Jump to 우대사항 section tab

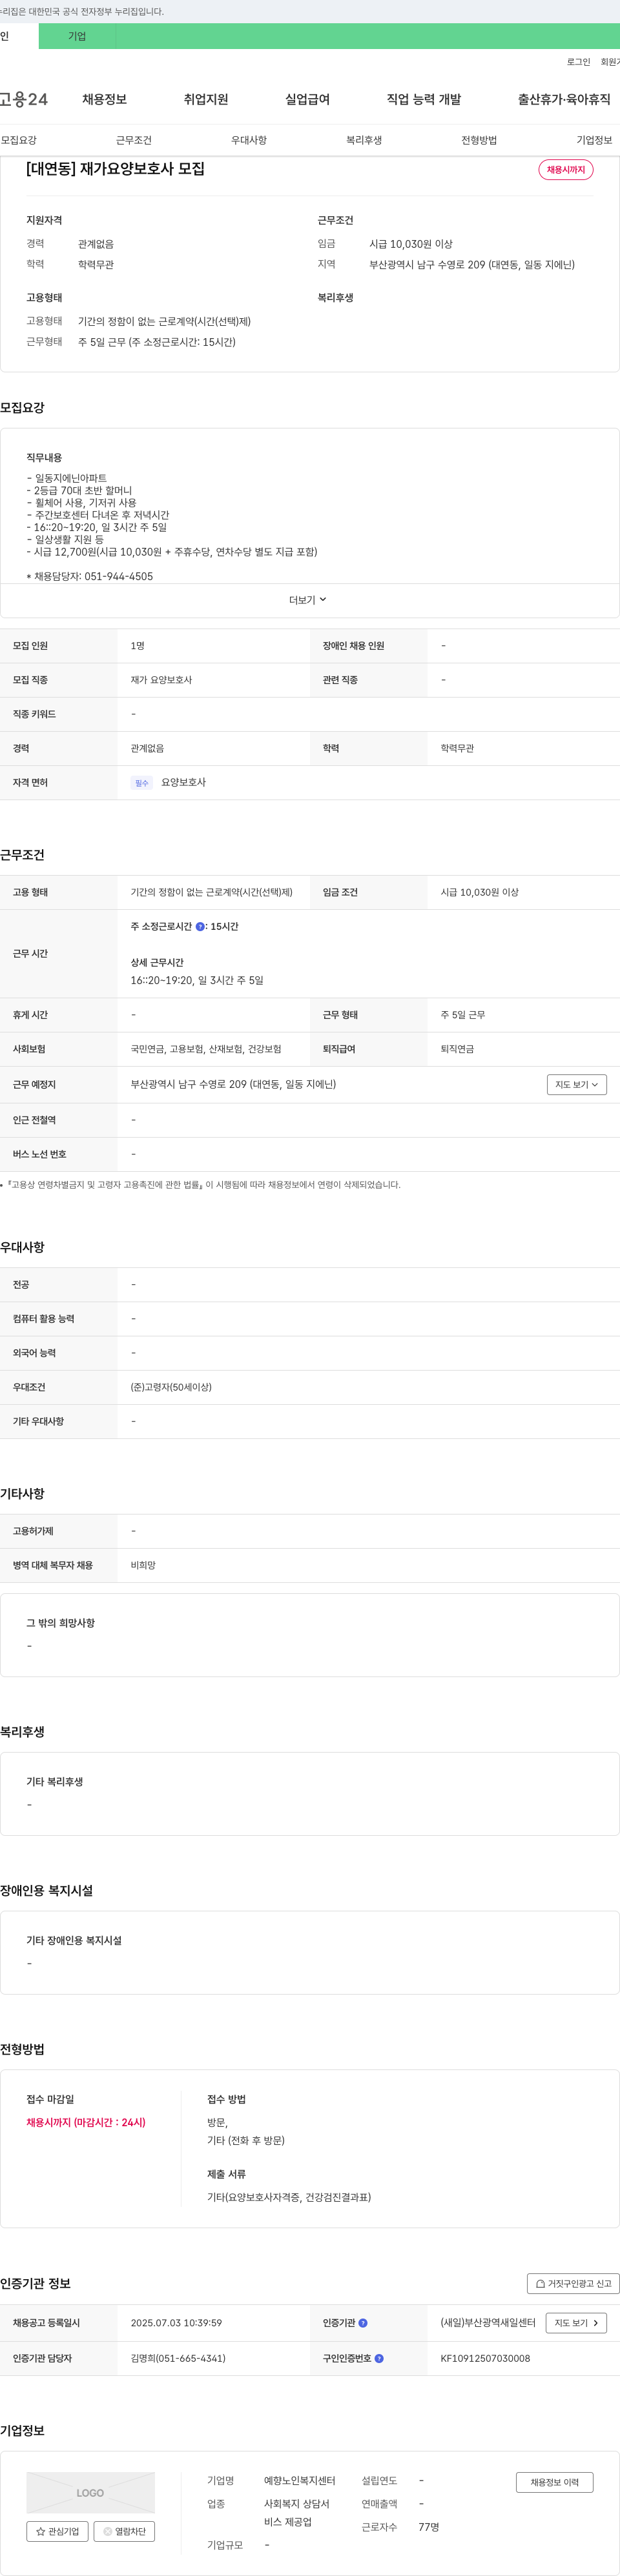click(x=249, y=140)
